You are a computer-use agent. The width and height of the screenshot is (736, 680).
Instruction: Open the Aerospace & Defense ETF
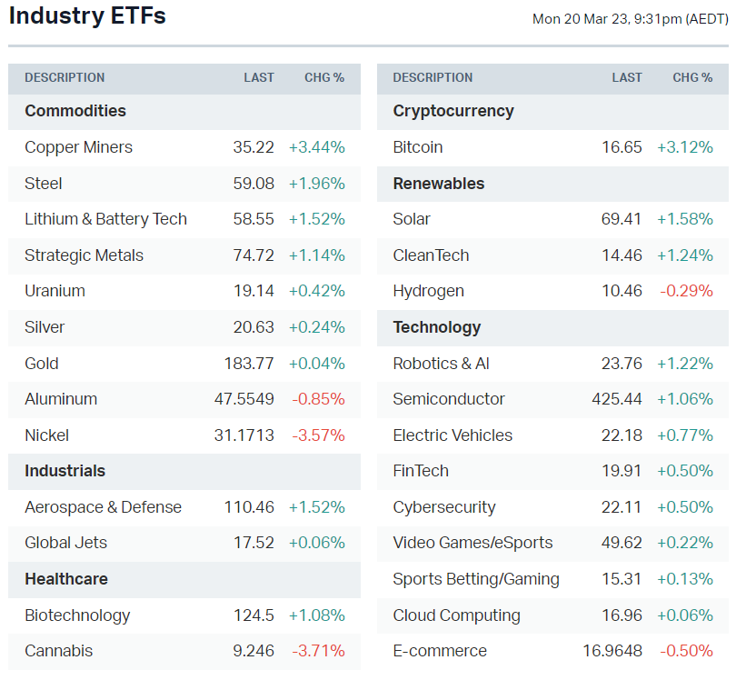click(x=103, y=507)
